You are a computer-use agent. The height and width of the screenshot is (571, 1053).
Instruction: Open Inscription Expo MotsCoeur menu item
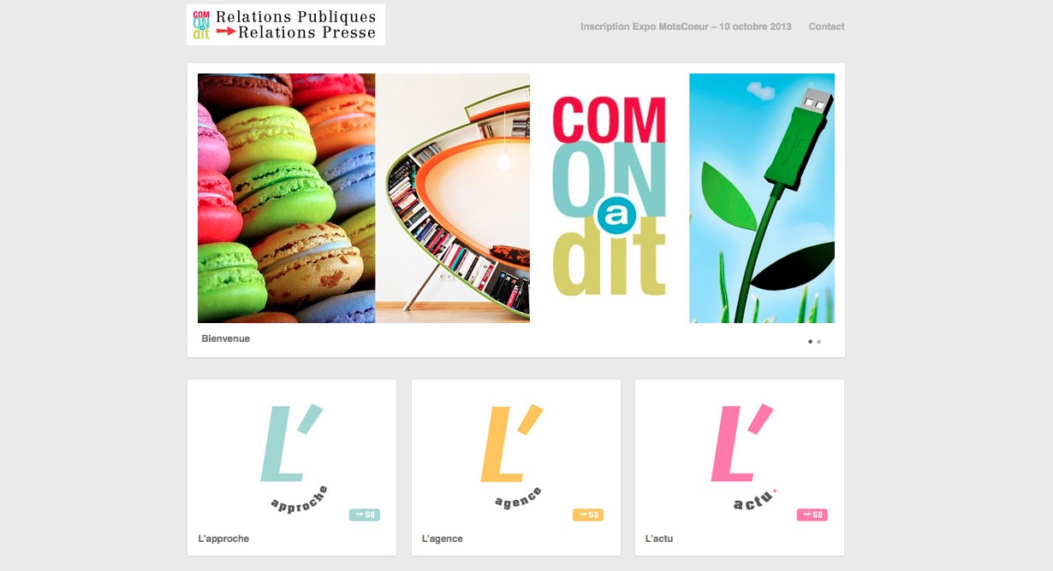[686, 26]
